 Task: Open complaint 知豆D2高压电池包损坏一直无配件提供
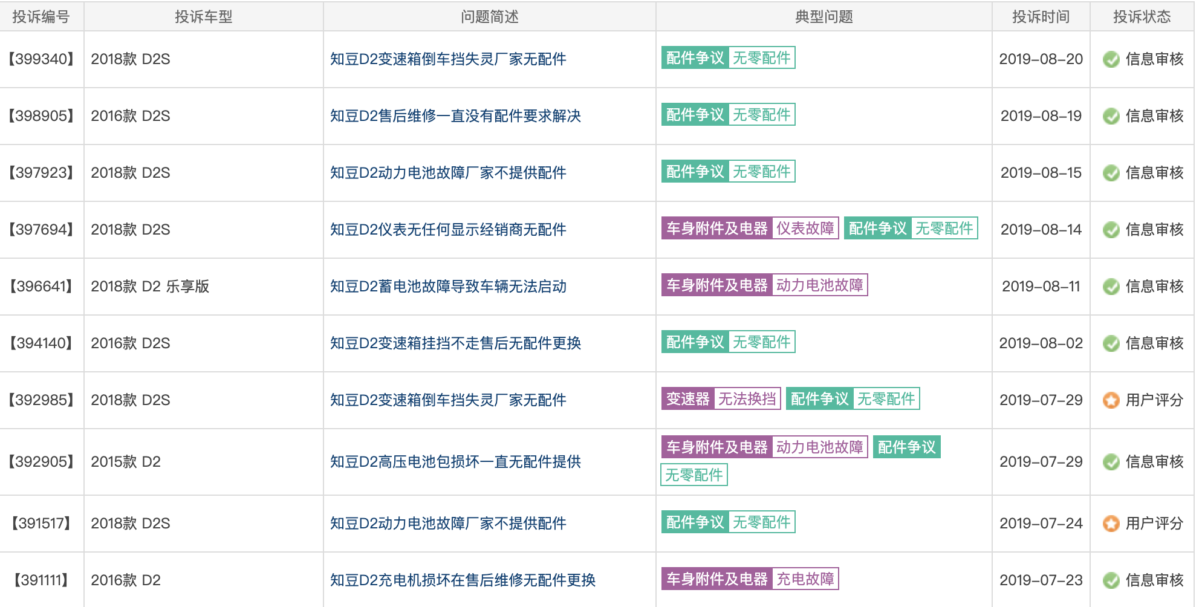pyautogui.click(x=455, y=462)
